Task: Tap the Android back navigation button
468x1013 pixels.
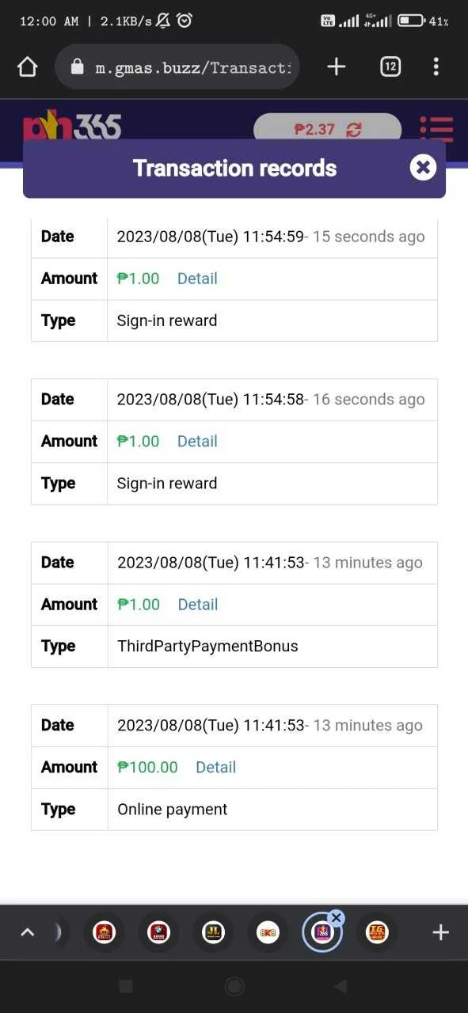Action: click(x=341, y=986)
